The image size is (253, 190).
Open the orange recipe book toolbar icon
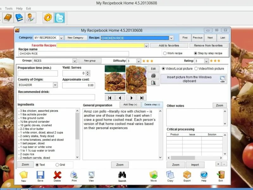tap(8, 17)
